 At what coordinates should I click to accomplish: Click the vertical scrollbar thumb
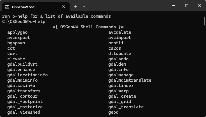click(x=204, y=20)
